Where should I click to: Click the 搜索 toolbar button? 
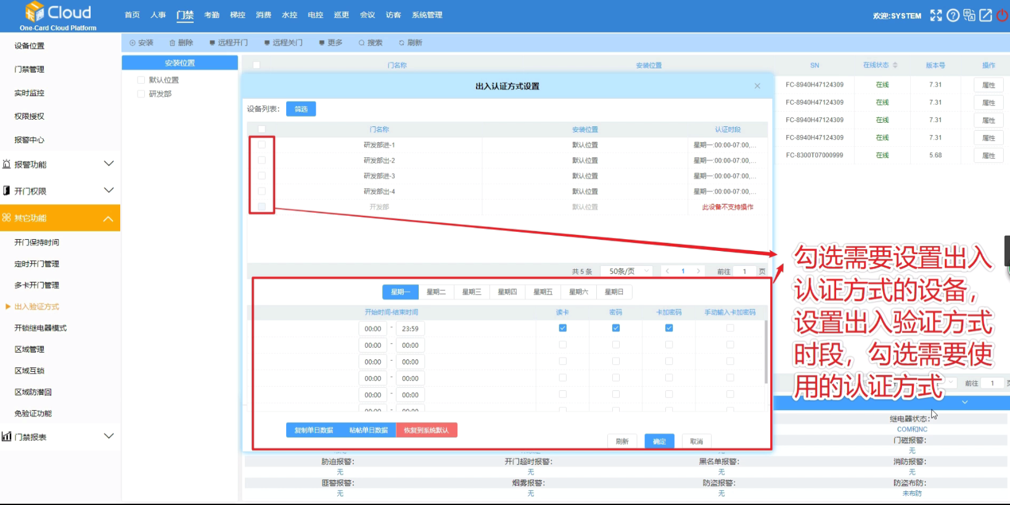pos(371,43)
